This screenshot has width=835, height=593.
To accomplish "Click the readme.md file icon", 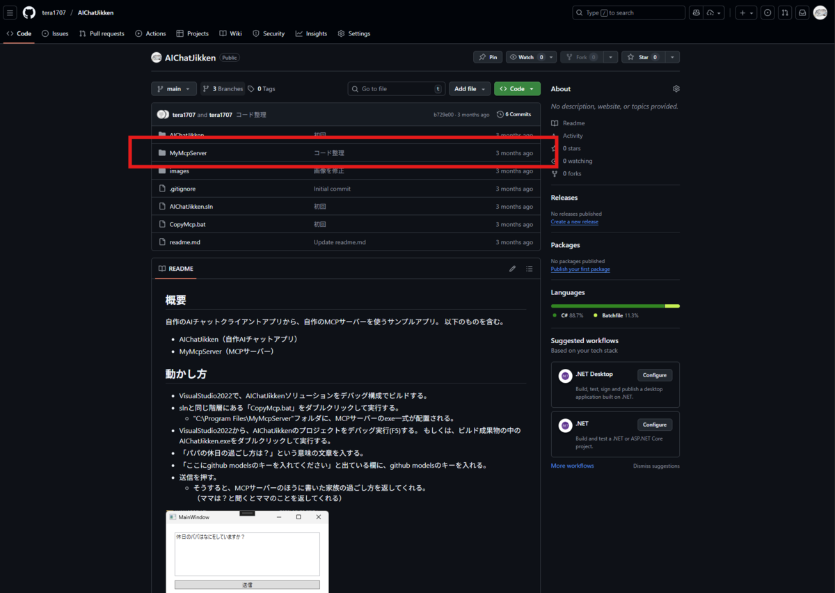I will [x=162, y=242].
